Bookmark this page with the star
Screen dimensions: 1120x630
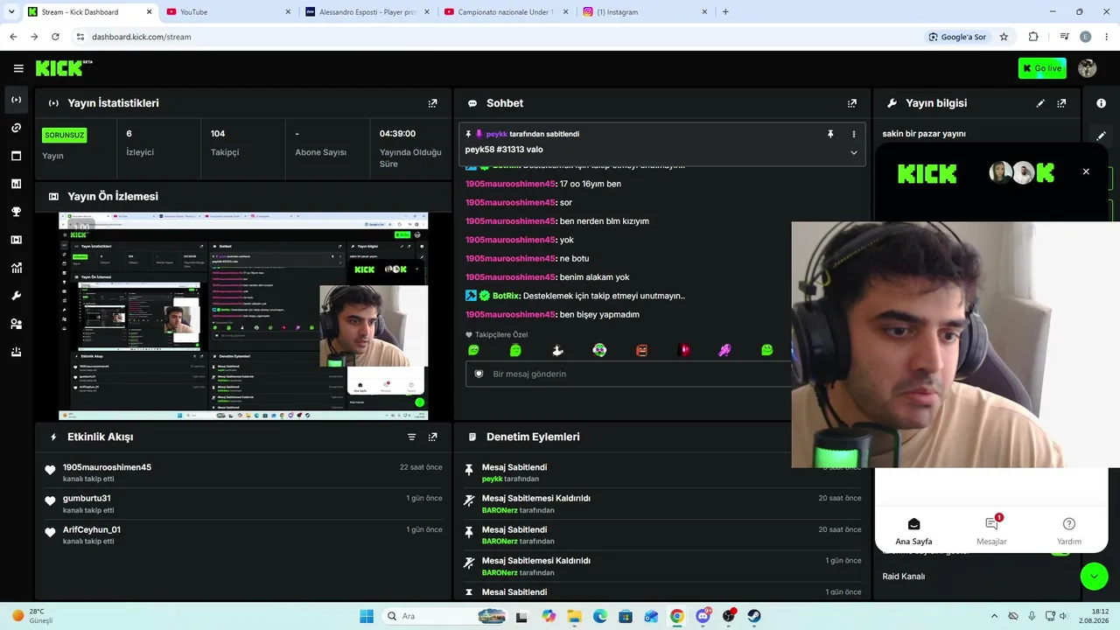tap(1004, 37)
